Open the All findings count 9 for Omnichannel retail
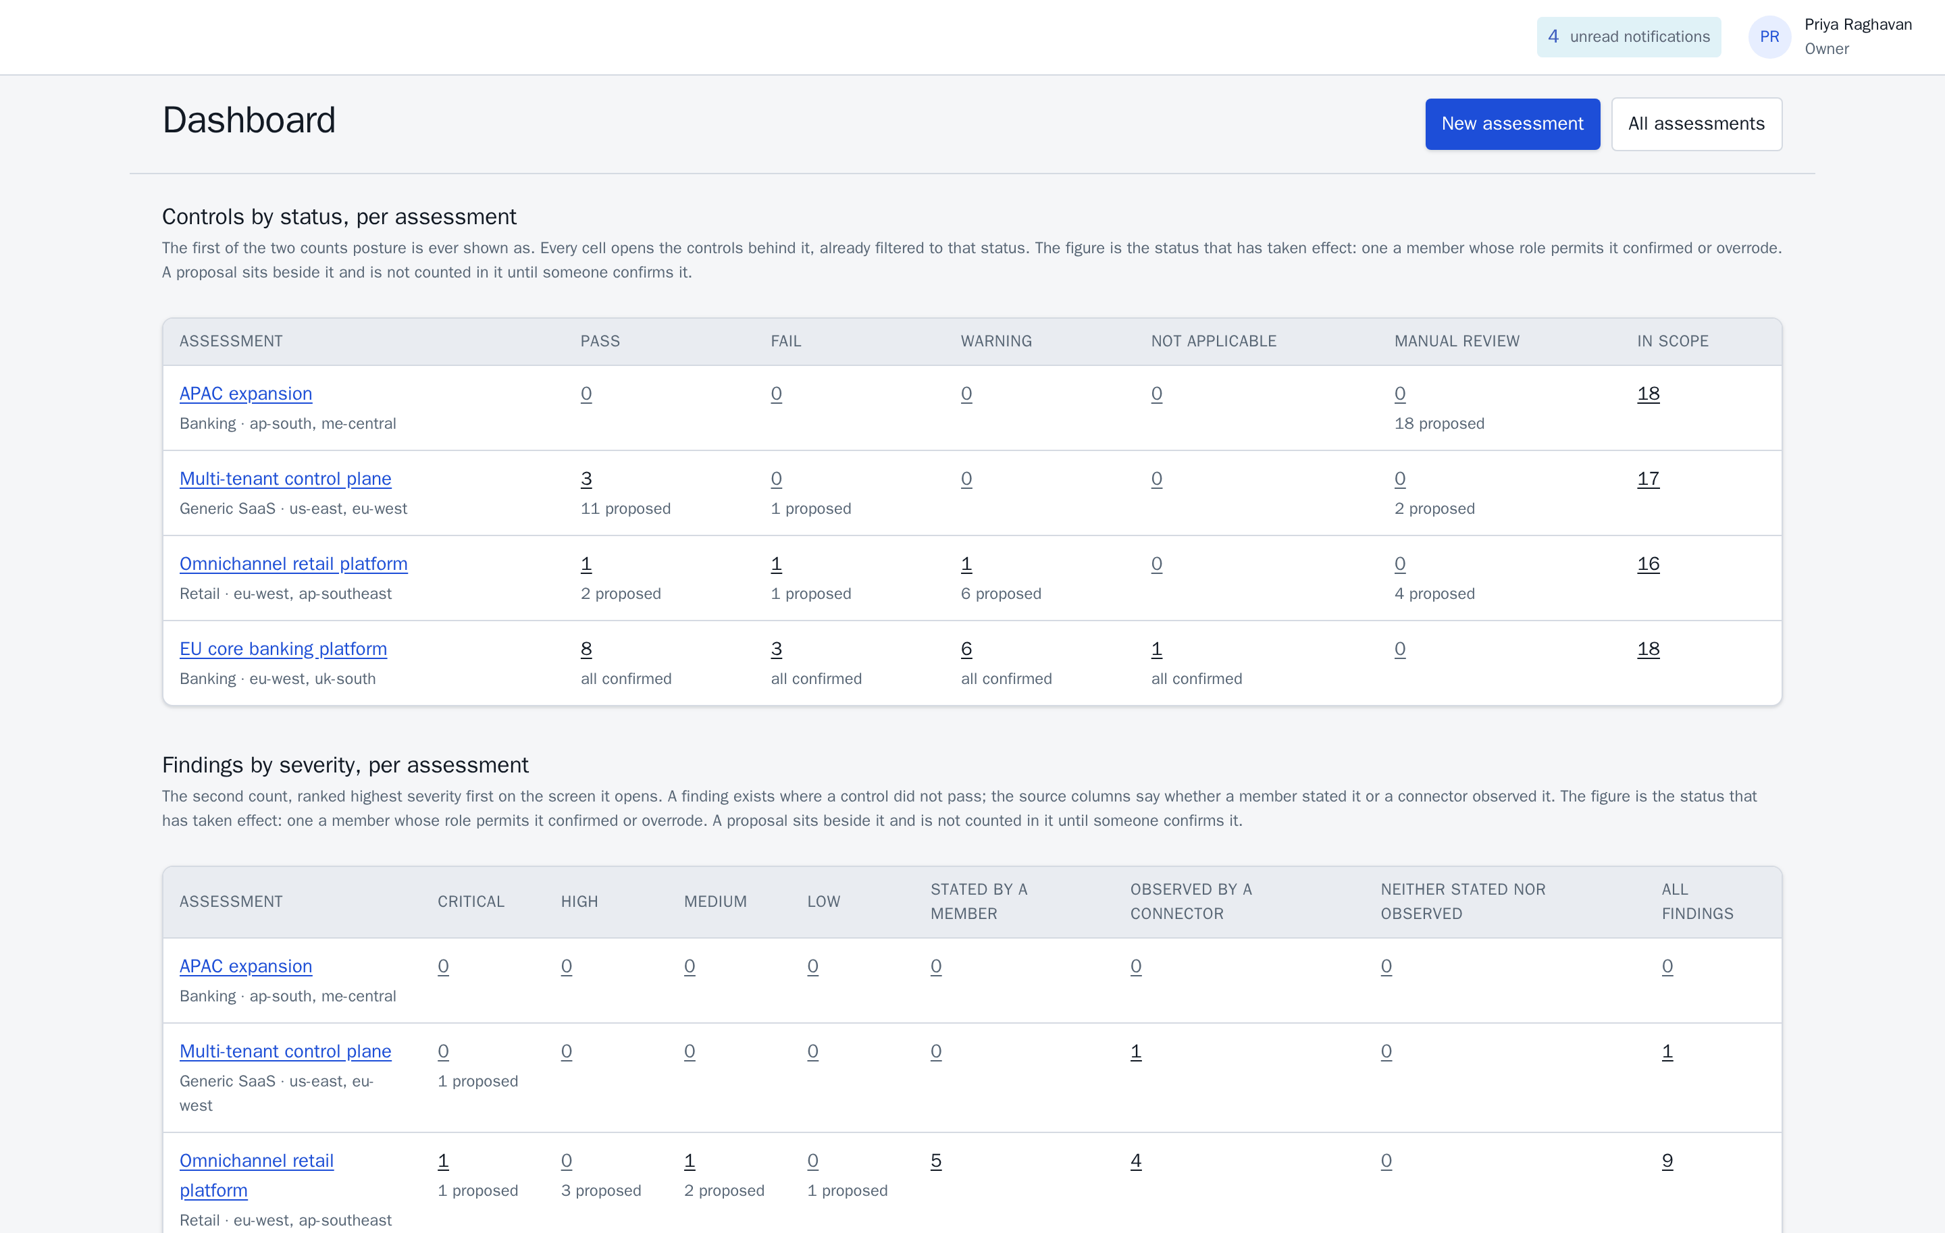The height and width of the screenshot is (1233, 1945). [x=1667, y=1160]
